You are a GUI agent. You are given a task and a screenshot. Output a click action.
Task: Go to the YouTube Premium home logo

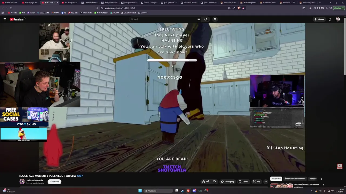click(x=17, y=19)
